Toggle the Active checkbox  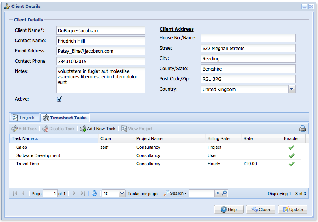pos(59,99)
